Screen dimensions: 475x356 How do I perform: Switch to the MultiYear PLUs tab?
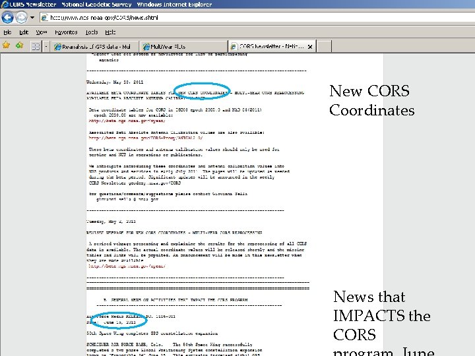(183, 47)
